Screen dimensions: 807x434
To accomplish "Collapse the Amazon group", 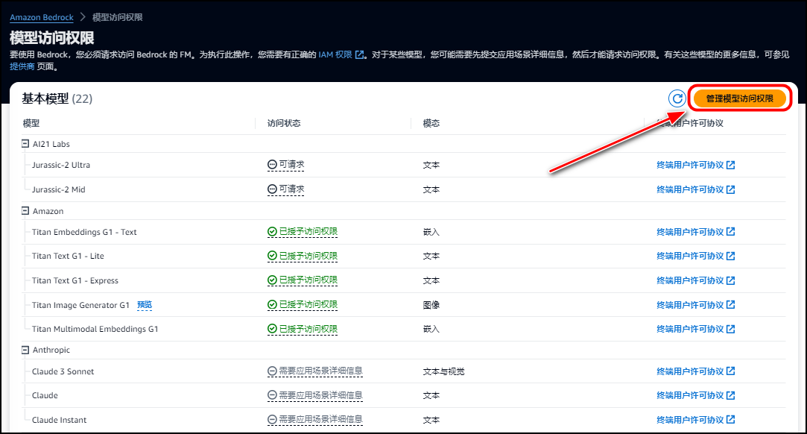I will click(25, 210).
